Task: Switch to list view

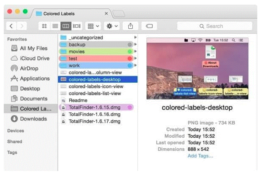Action: [x=55, y=26]
